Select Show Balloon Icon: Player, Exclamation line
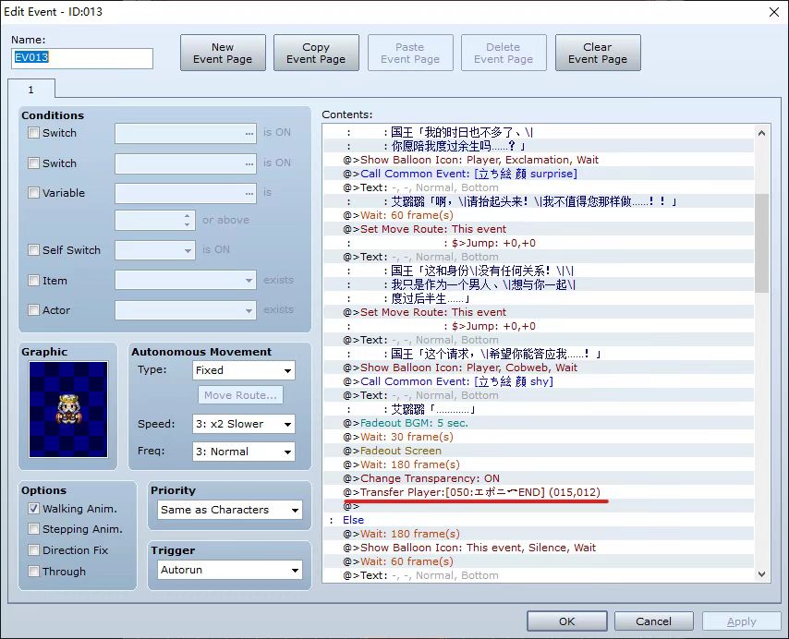 tap(539, 160)
